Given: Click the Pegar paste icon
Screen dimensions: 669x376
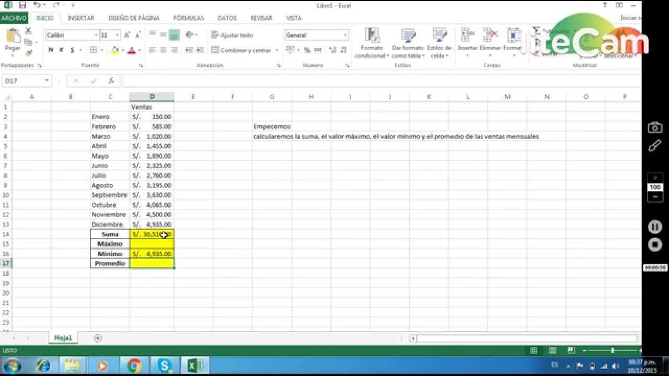Looking at the screenshot, I should 13,37.
